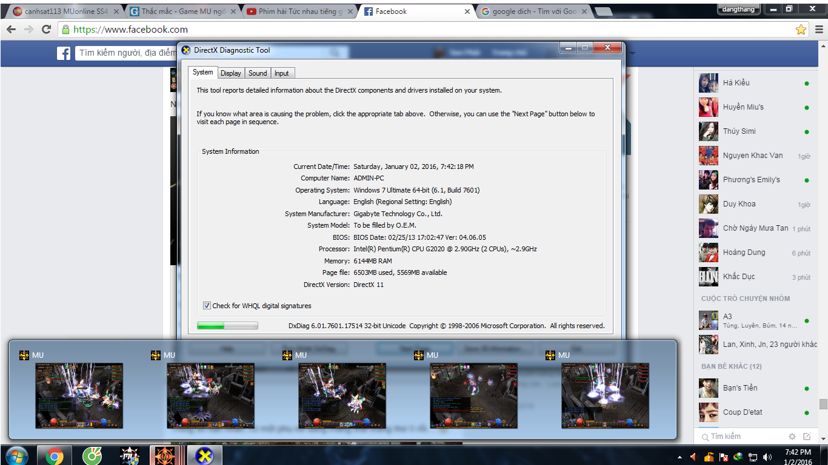Viewport: 828px width, 465px height.
Task: Open chat with Duy Khoa
Action: click(755, 204)
